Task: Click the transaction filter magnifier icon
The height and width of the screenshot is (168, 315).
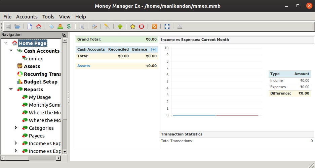Action: click(x=82, y=26)
